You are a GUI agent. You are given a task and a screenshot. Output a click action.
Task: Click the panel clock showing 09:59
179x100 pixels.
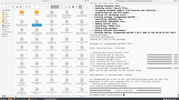175,99
